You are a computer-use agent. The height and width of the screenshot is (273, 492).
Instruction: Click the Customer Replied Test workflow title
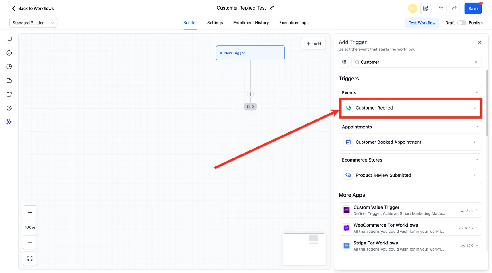[x=241, y=8]
